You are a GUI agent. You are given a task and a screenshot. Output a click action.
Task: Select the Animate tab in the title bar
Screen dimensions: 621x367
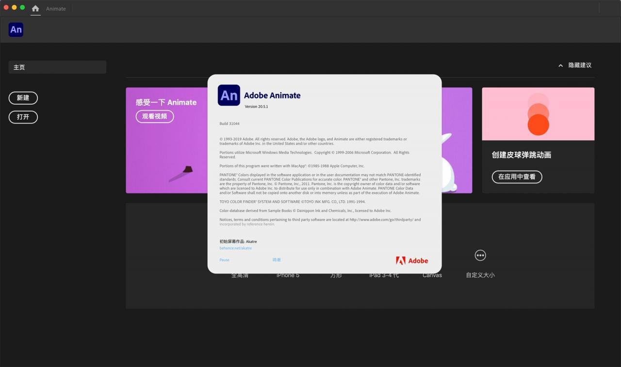coord(56,9)
